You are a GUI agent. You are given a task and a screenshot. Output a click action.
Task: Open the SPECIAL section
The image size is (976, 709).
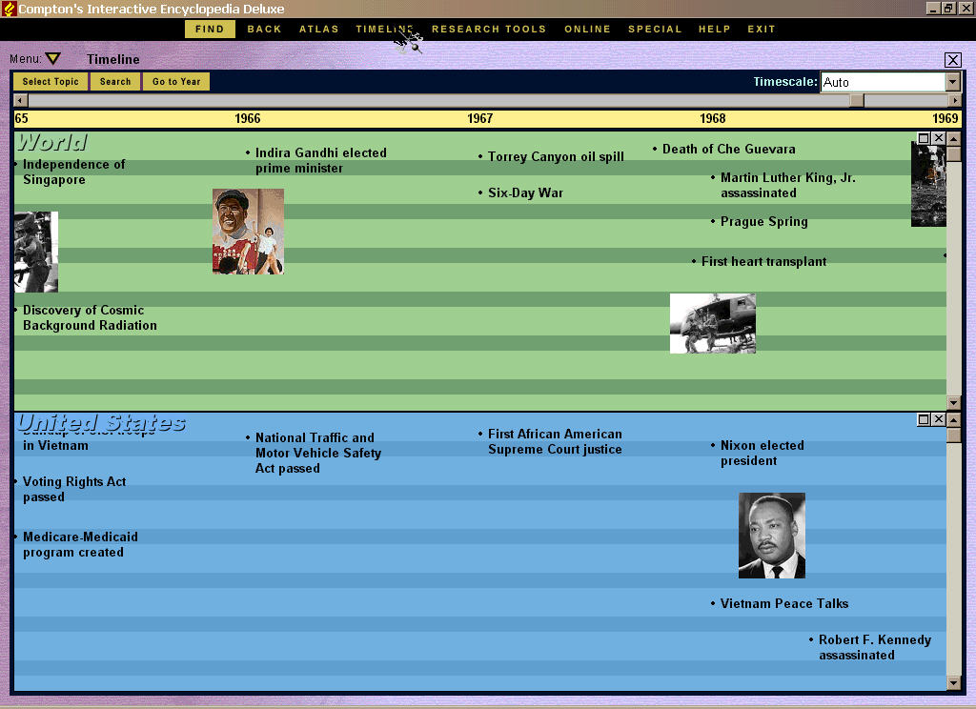655,29
